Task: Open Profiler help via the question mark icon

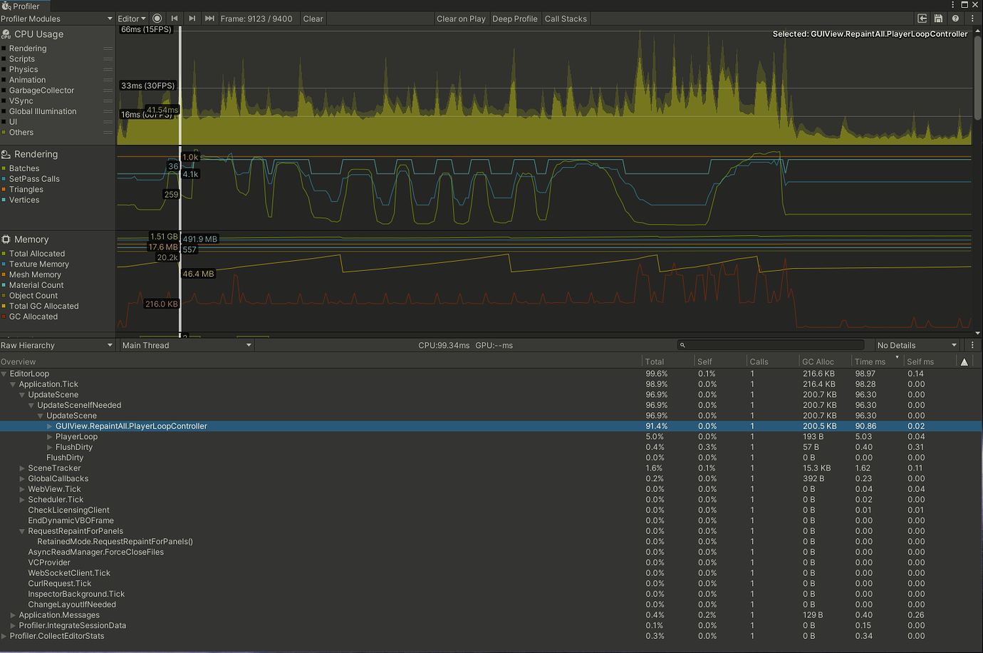Action: click(955, 19)
